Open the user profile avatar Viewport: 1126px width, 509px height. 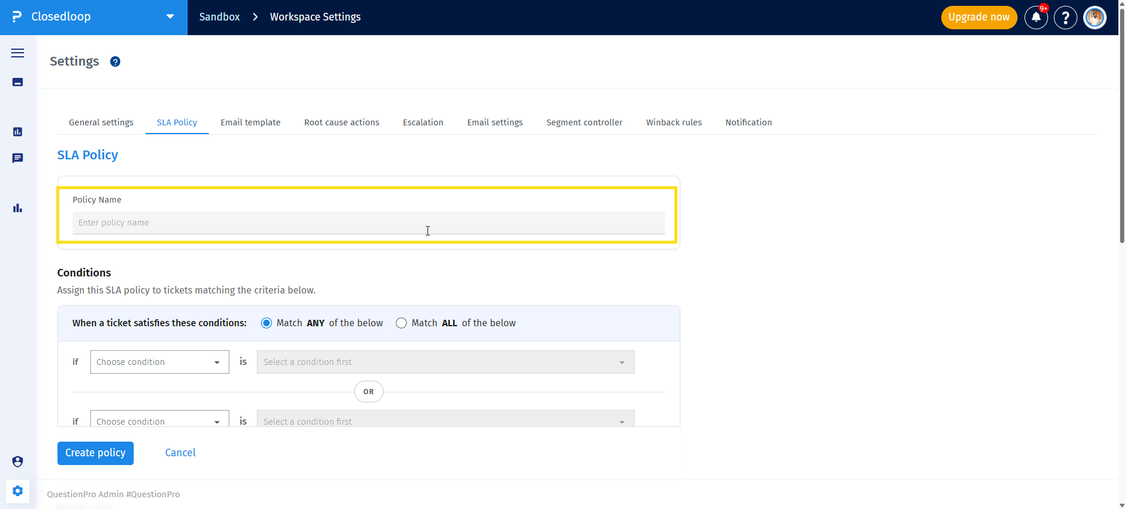[x=1095, y=18]
